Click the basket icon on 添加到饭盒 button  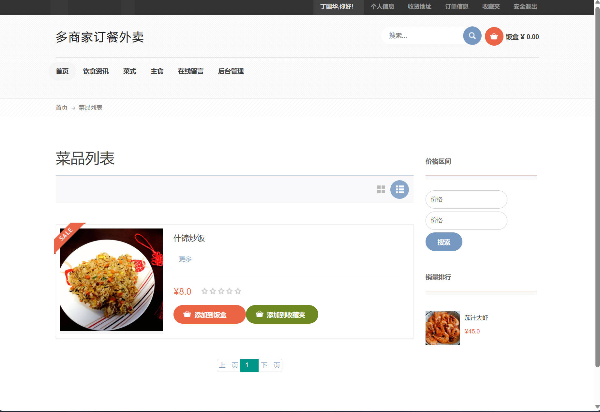(x=187, y=314)
